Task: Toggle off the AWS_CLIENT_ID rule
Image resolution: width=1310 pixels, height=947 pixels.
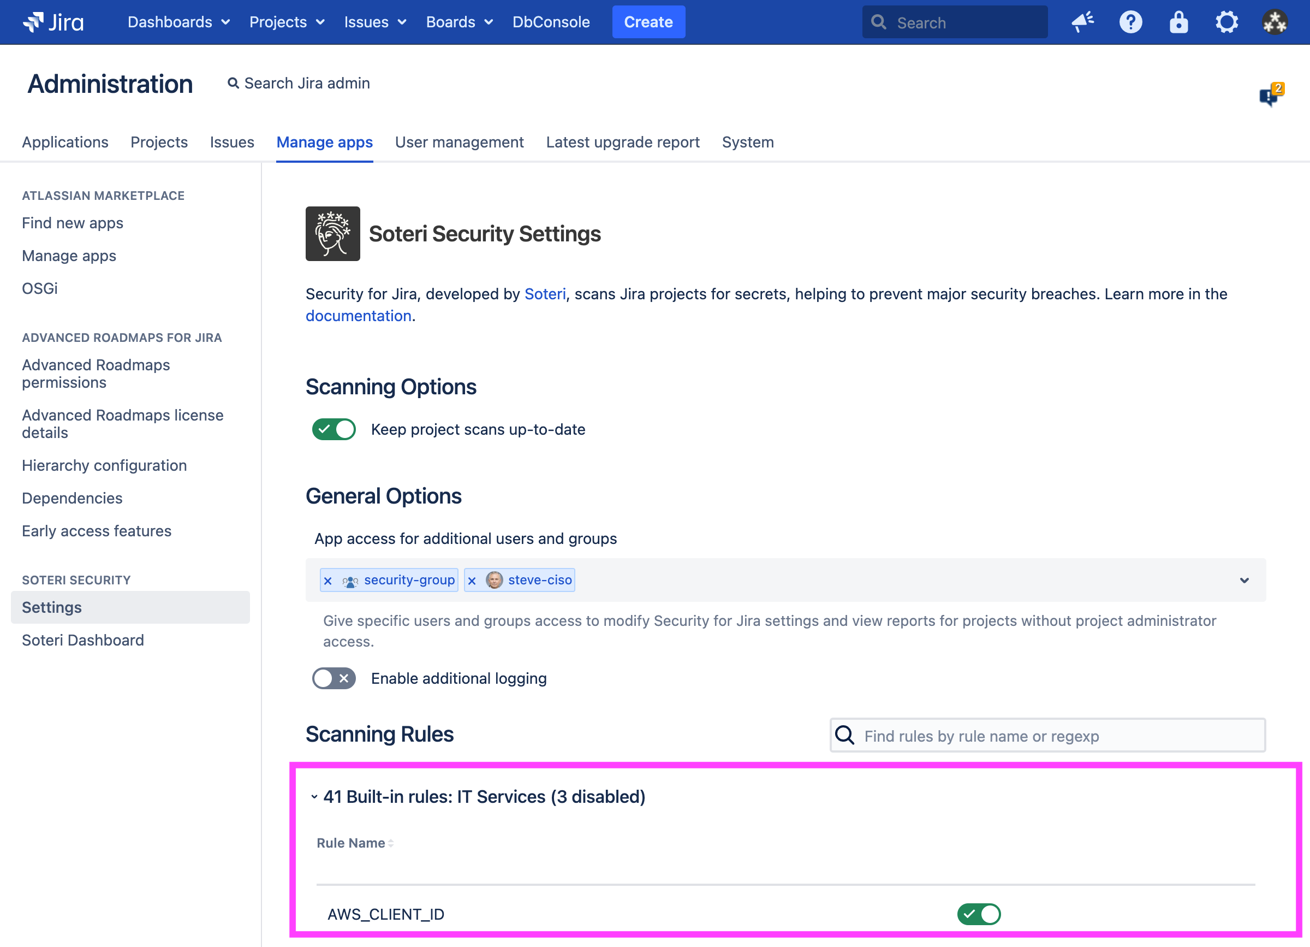Action: tap(979, 914)
